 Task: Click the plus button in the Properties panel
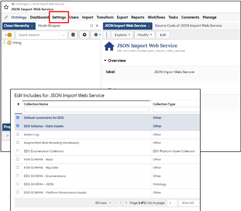pos(7,136)
